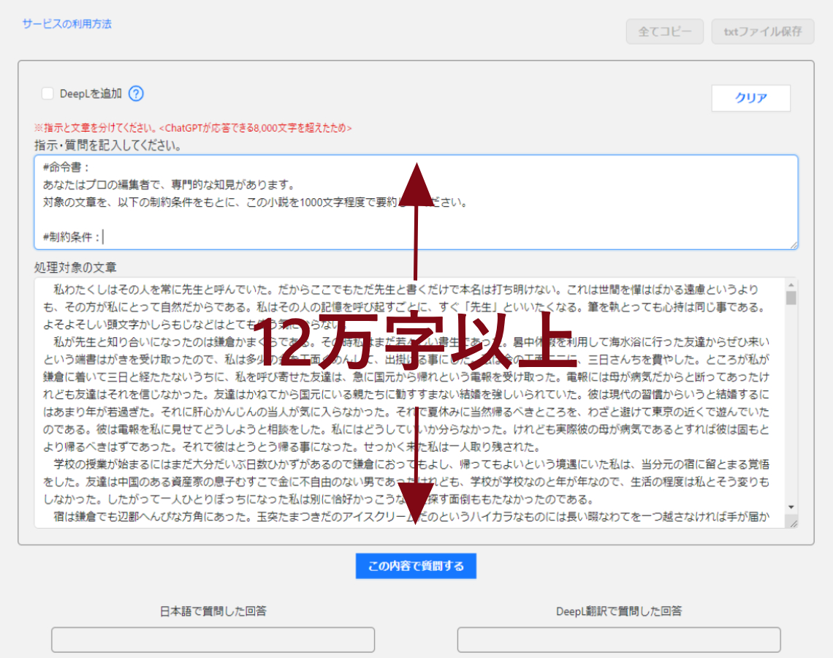Click the target text area resize handle
Screen dimensions: 833x658
(x=792, y=522)
